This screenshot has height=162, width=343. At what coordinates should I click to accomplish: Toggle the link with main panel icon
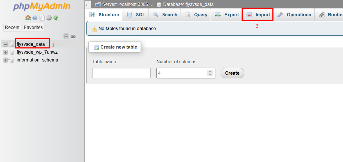click(73, 36)
